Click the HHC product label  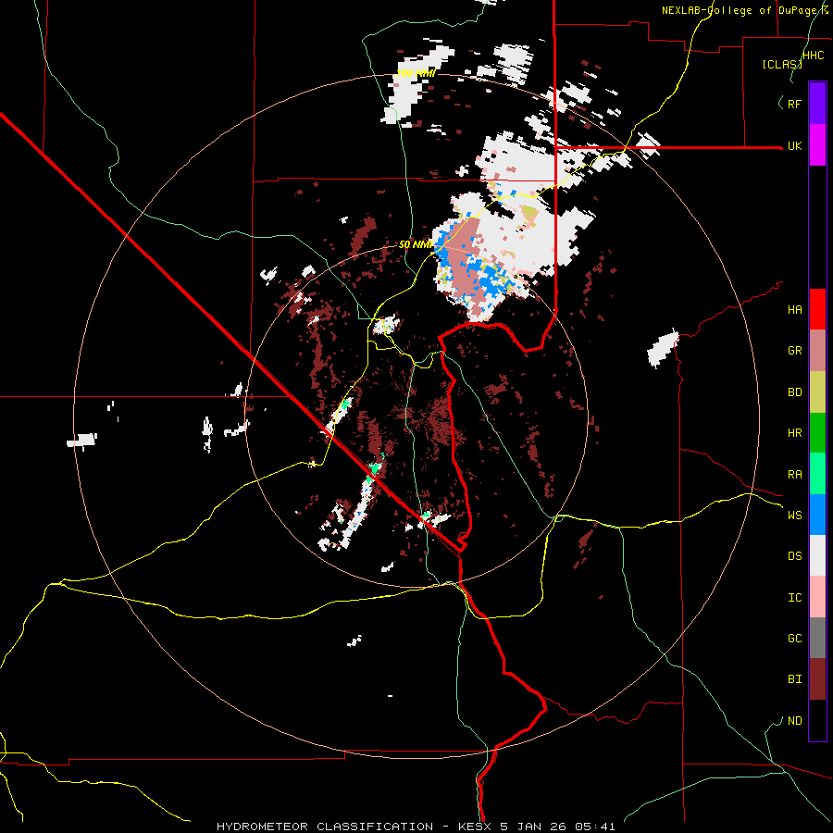pos(813,56)
